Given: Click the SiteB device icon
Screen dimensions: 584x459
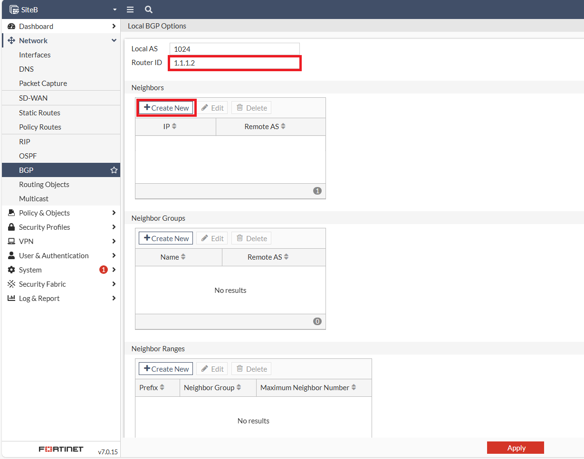Looking at the screenshot, I should point(14,9).
